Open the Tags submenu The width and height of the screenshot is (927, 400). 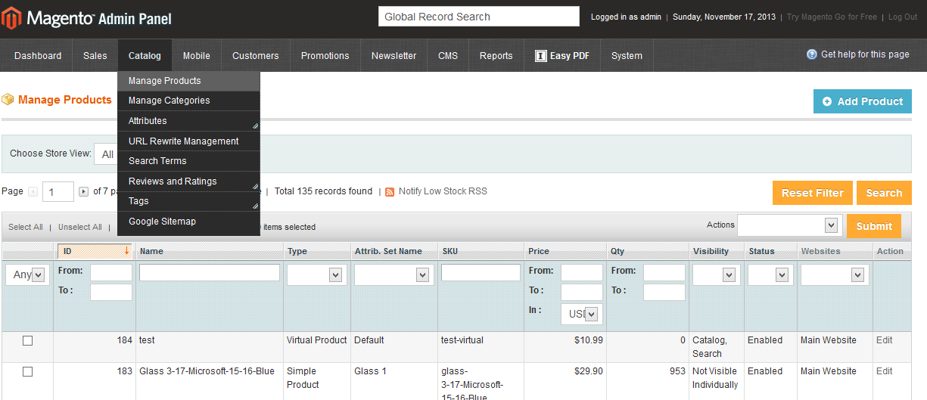(188, 201)
